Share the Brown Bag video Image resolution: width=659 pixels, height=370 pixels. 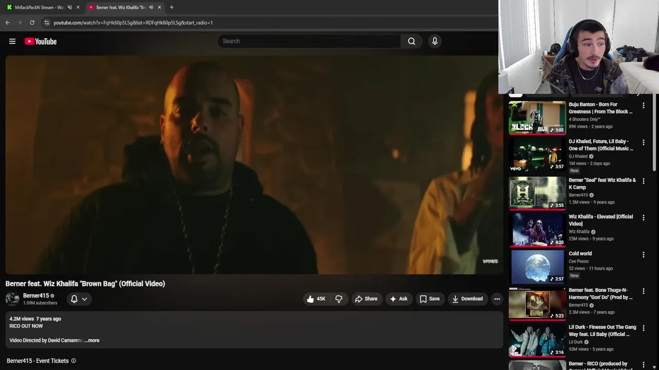coord(366,299)
